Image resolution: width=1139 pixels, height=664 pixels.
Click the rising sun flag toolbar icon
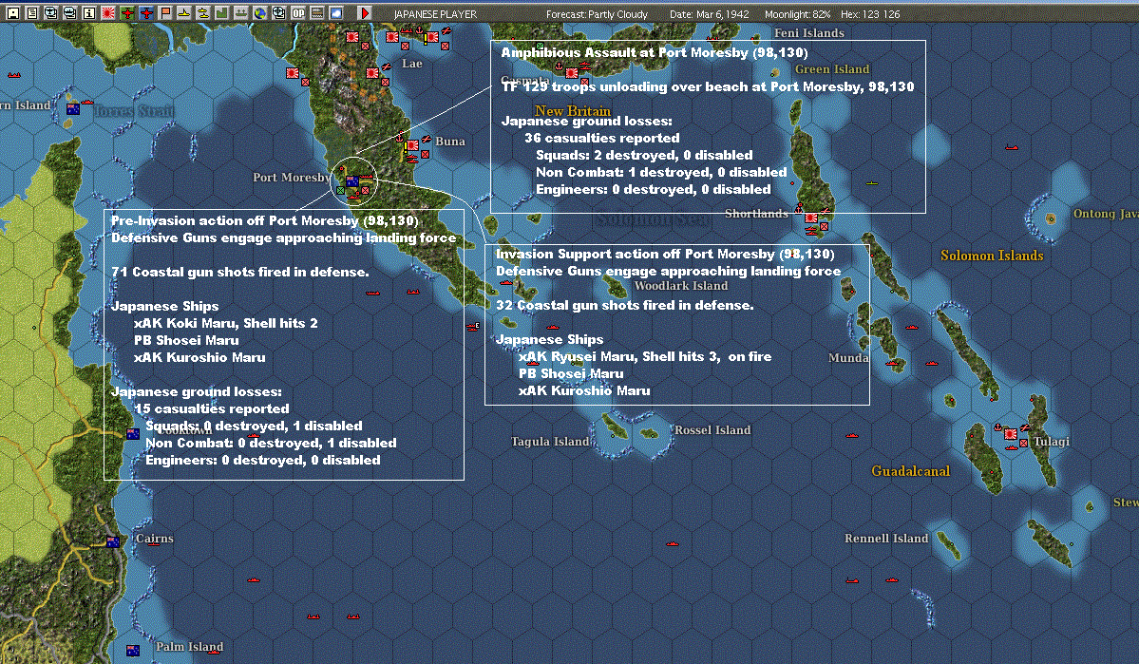click(107, 13)
